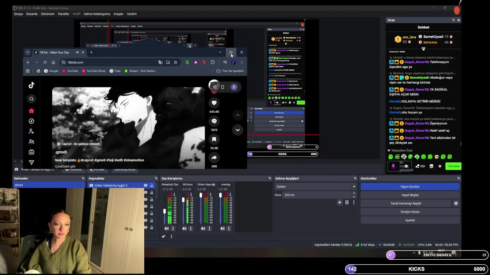Open the Dosya menu
This screenshot has height=275, width=490.
coord(18,14)
